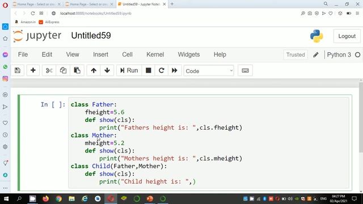Open Internet Explorer from the taskbar
Viewport: 363px width, 204px height.
point(85,199)
